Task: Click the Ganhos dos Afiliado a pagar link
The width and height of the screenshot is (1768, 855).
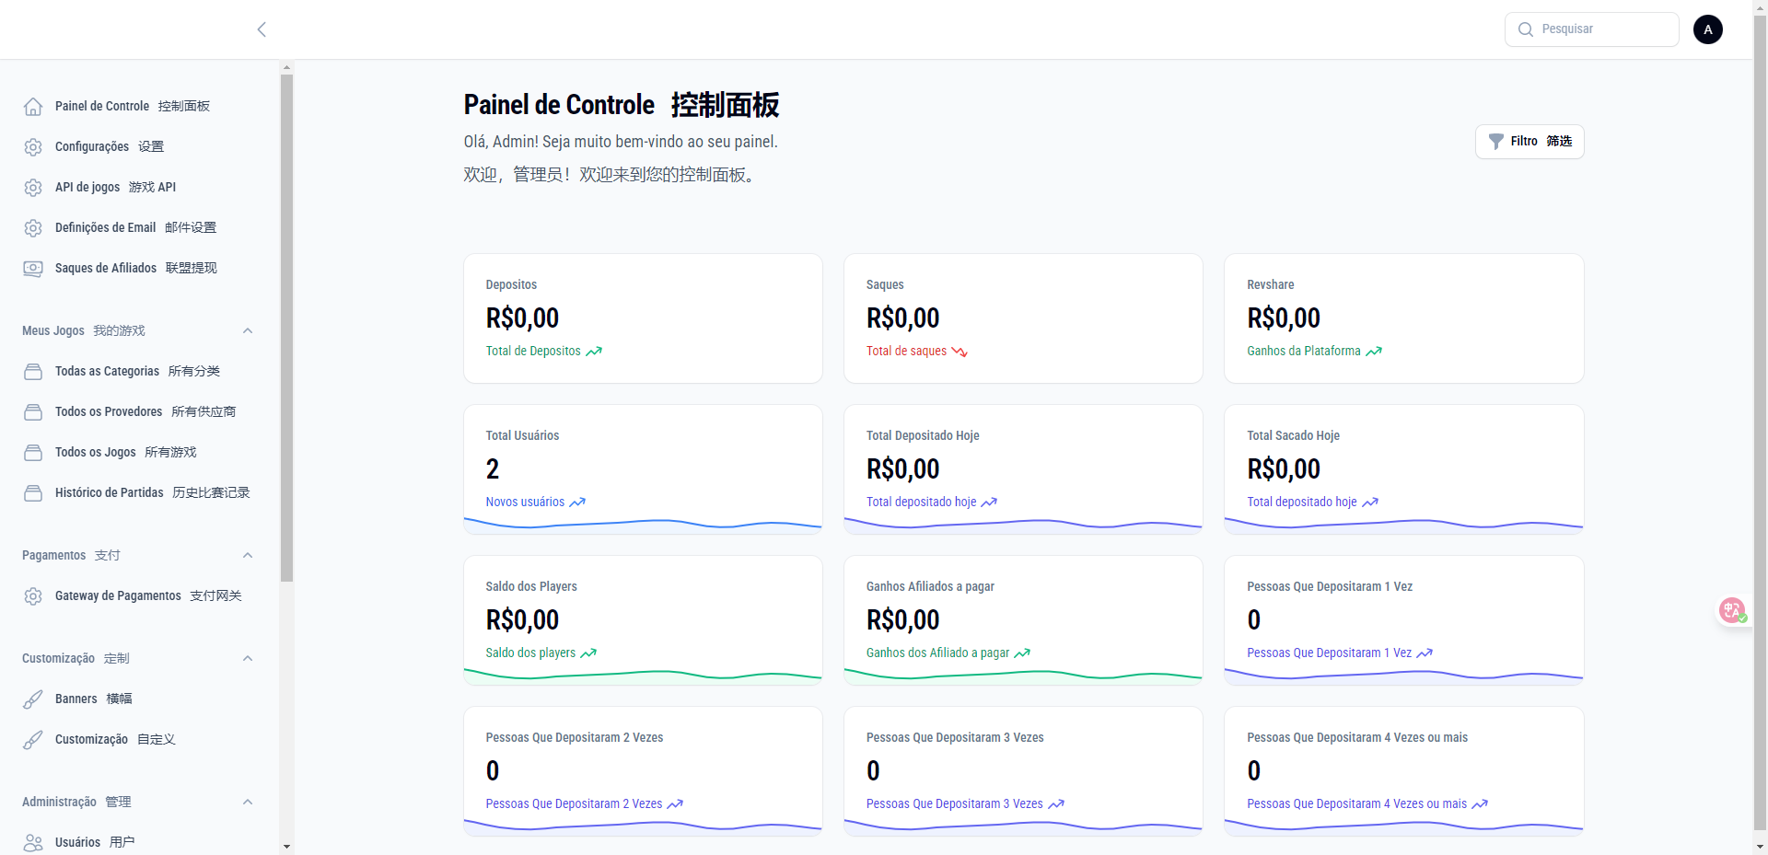Action: click(937, 653)
